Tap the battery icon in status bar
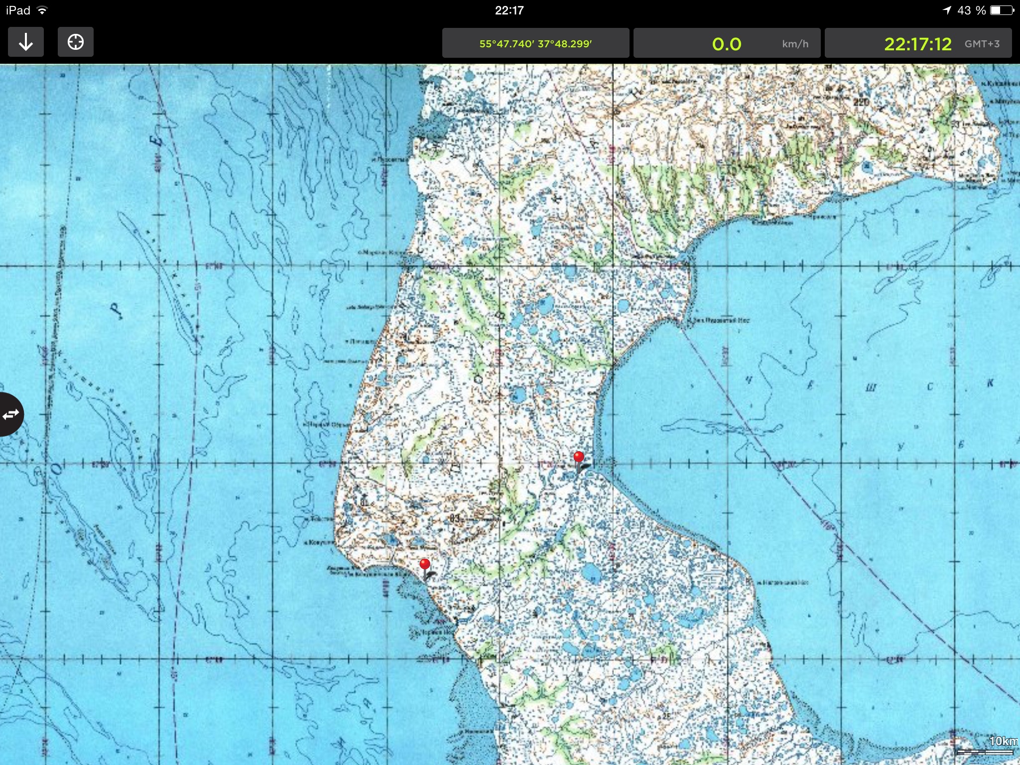 pos(1001,10)
